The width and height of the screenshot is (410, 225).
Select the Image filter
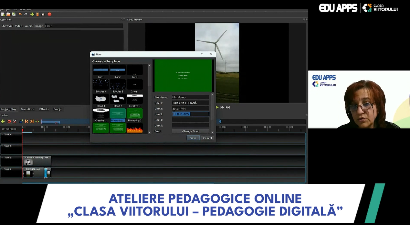pyautogui.click(x=39, y=26)
